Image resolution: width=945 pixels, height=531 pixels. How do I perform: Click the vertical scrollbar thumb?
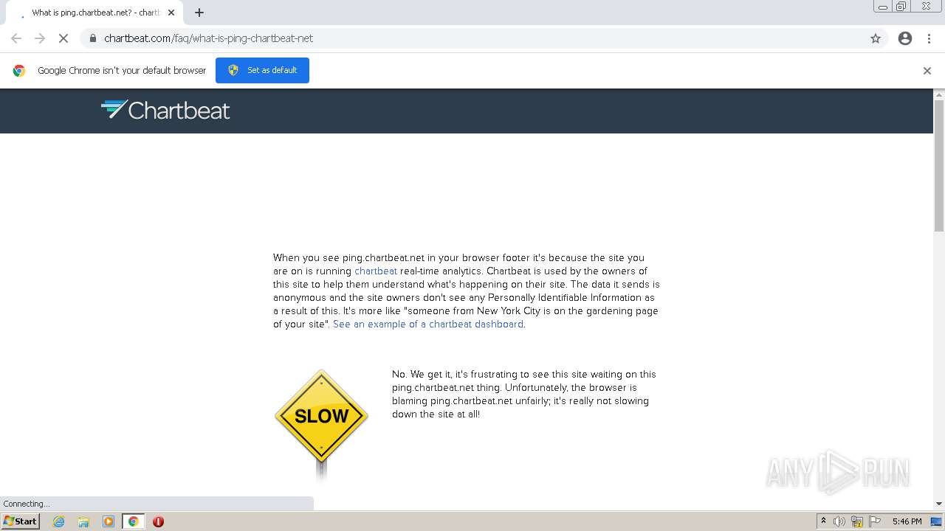pos(939,166)
